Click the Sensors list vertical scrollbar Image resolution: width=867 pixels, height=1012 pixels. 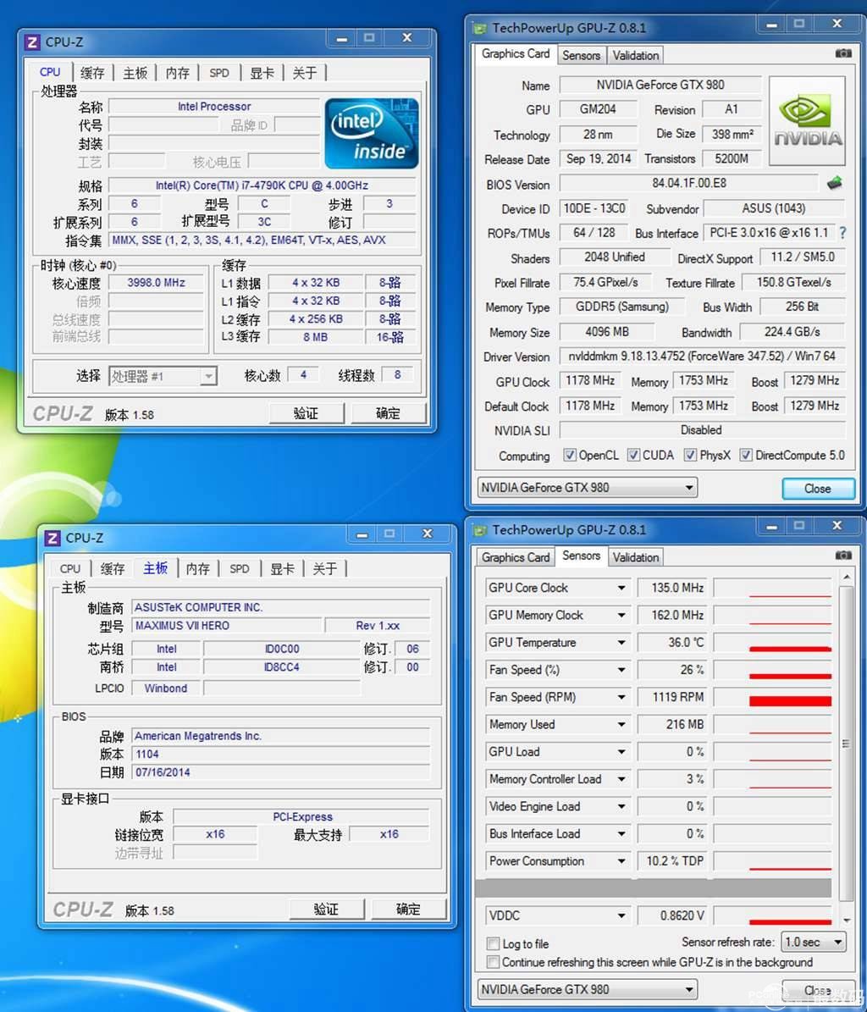(x=847, y=744)
